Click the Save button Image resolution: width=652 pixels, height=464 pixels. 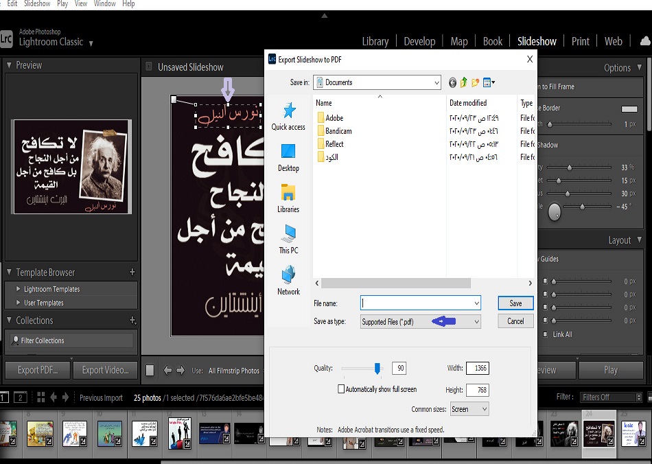[515, 303]
